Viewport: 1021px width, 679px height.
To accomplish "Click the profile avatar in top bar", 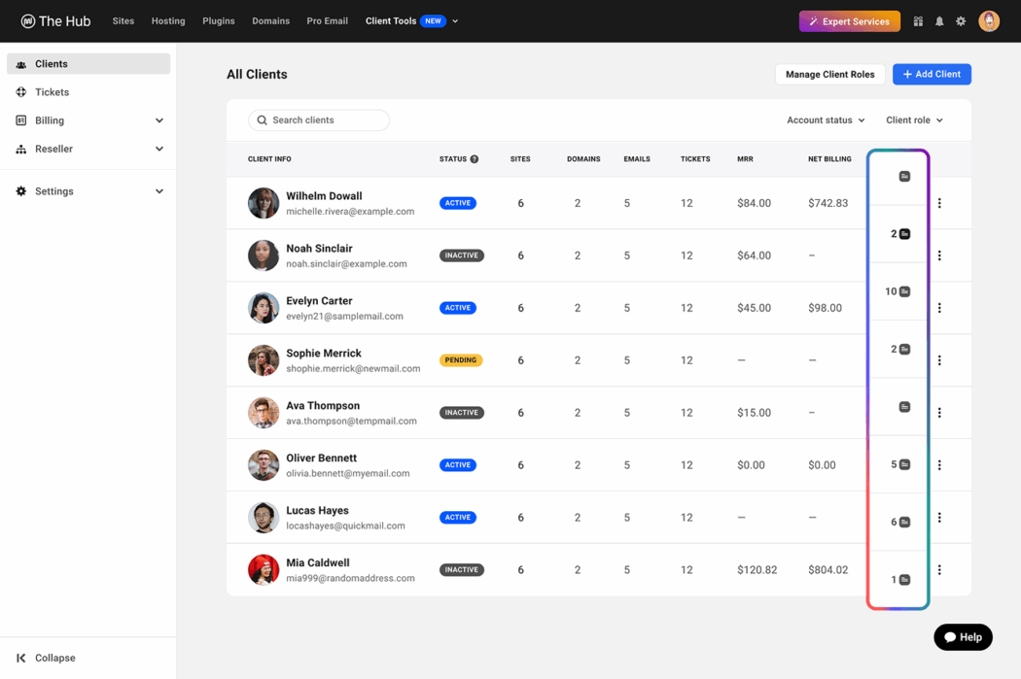I will coord(989,20).
